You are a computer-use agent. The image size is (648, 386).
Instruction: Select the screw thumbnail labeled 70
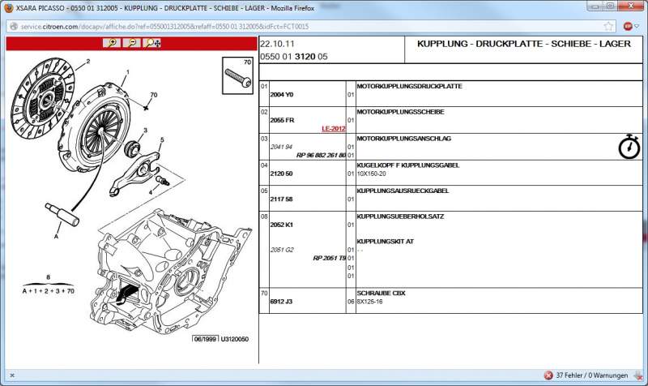point(237,75)
